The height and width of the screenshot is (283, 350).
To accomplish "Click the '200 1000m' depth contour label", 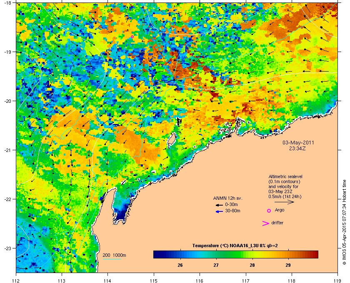I will (114, 256).
